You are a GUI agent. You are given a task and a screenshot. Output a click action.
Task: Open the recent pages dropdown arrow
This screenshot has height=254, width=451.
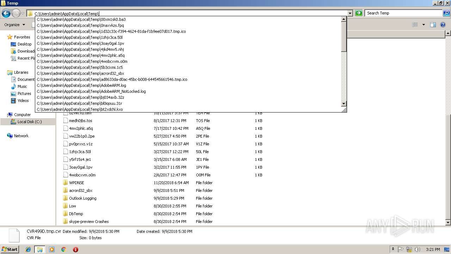(x=23, y=13)
